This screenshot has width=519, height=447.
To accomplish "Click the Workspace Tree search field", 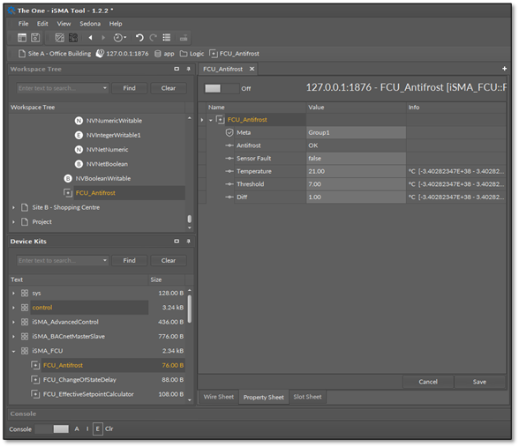I will 59,88.
